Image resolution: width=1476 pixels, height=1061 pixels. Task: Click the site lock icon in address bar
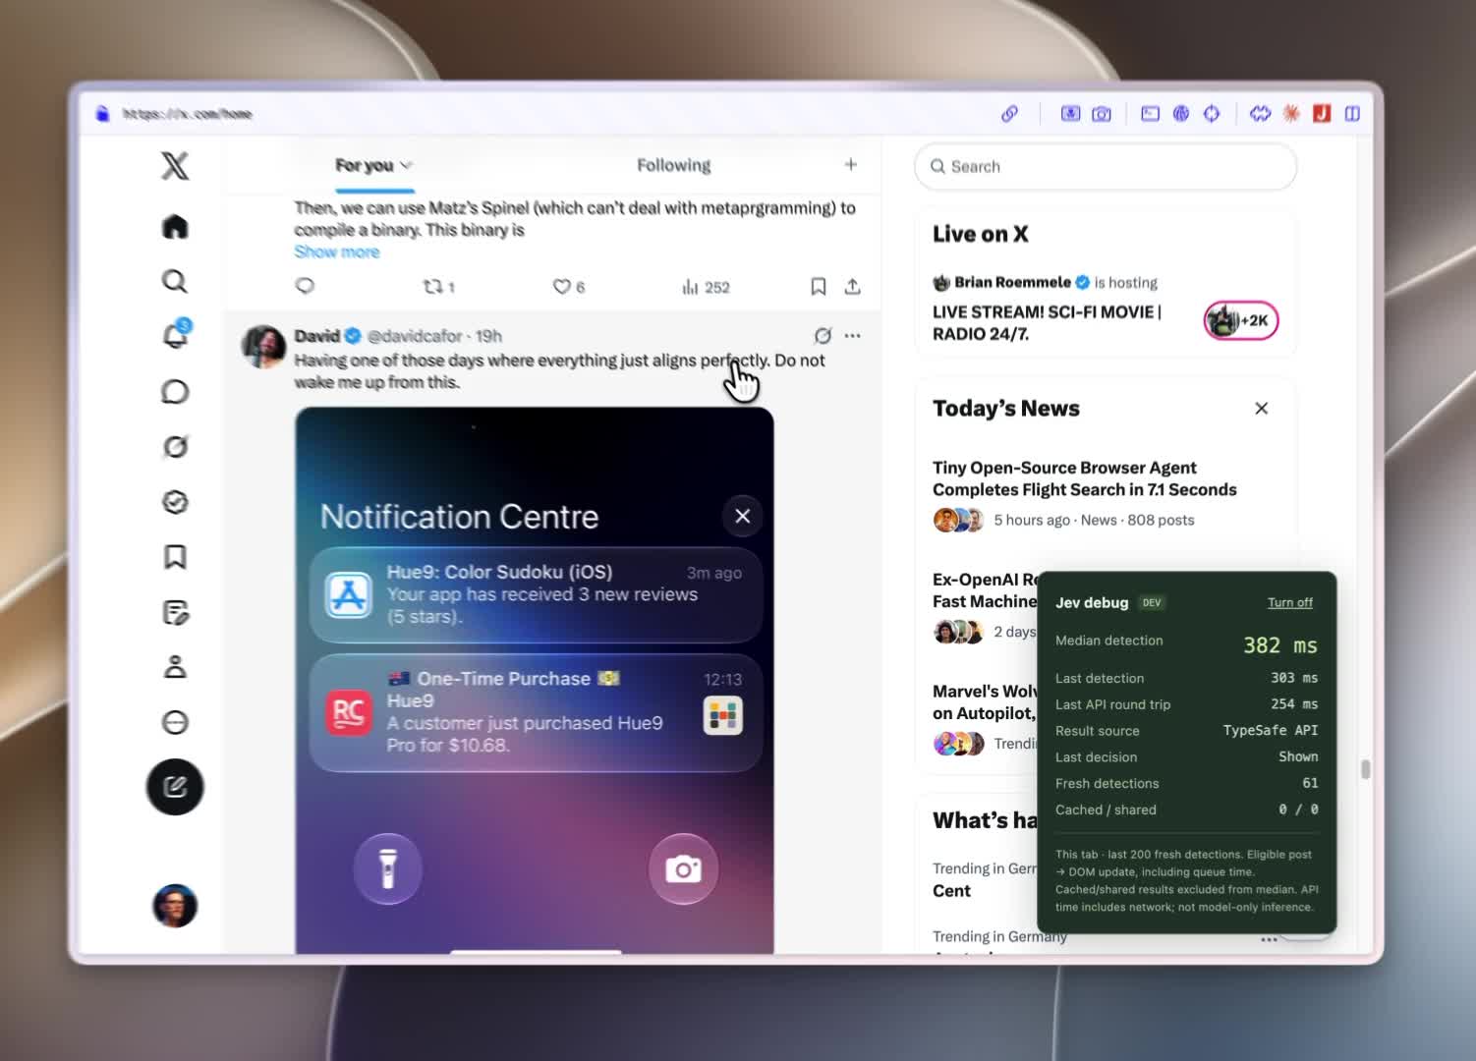pos(102,114)
